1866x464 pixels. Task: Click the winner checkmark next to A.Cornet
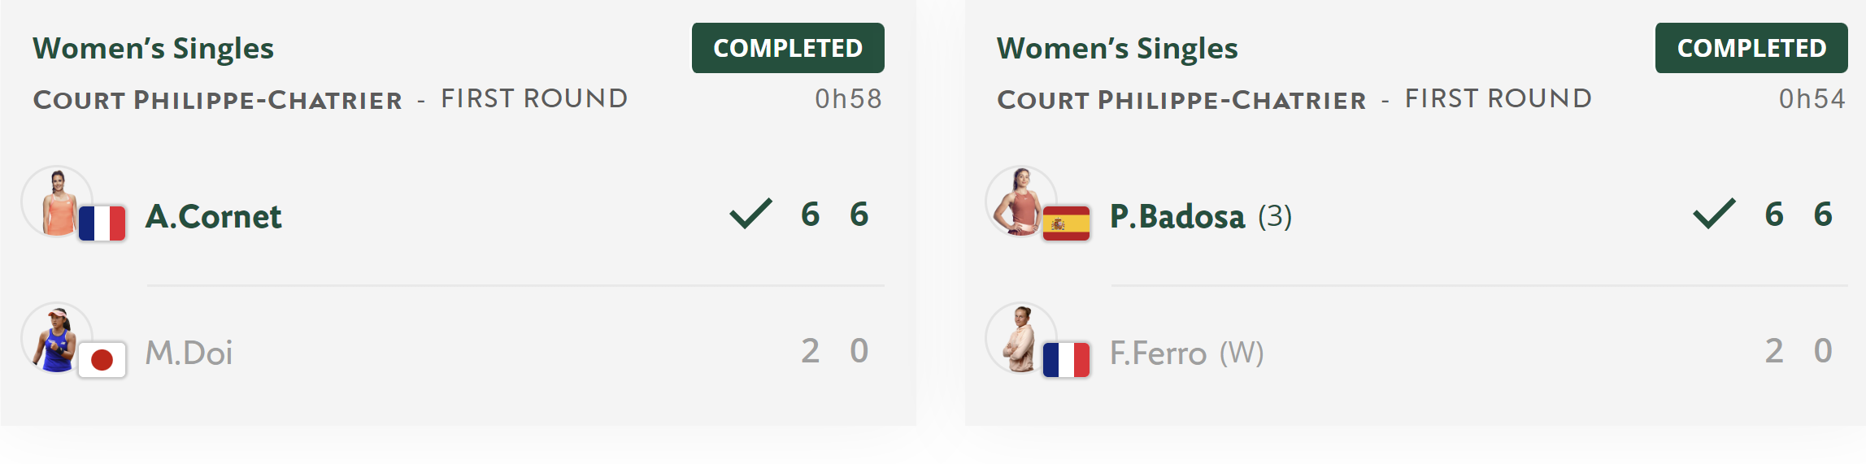click(x=750, y=214)
